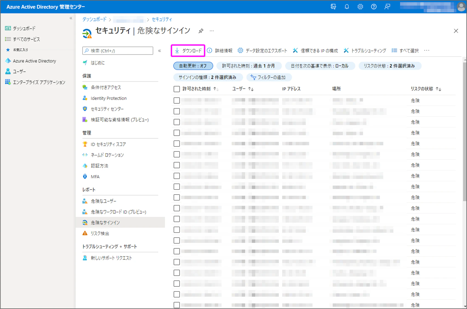Toggle the select-all checkbox in table header
Image resolution: width=467 pixels, height=309 pixels.
pos(177,89)
